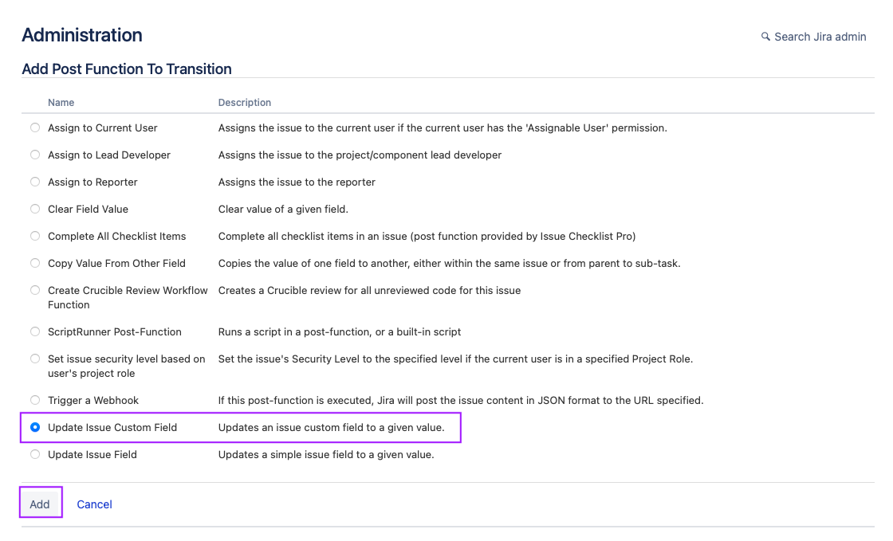Select the Assign to Current User radio button

(35, 127)
